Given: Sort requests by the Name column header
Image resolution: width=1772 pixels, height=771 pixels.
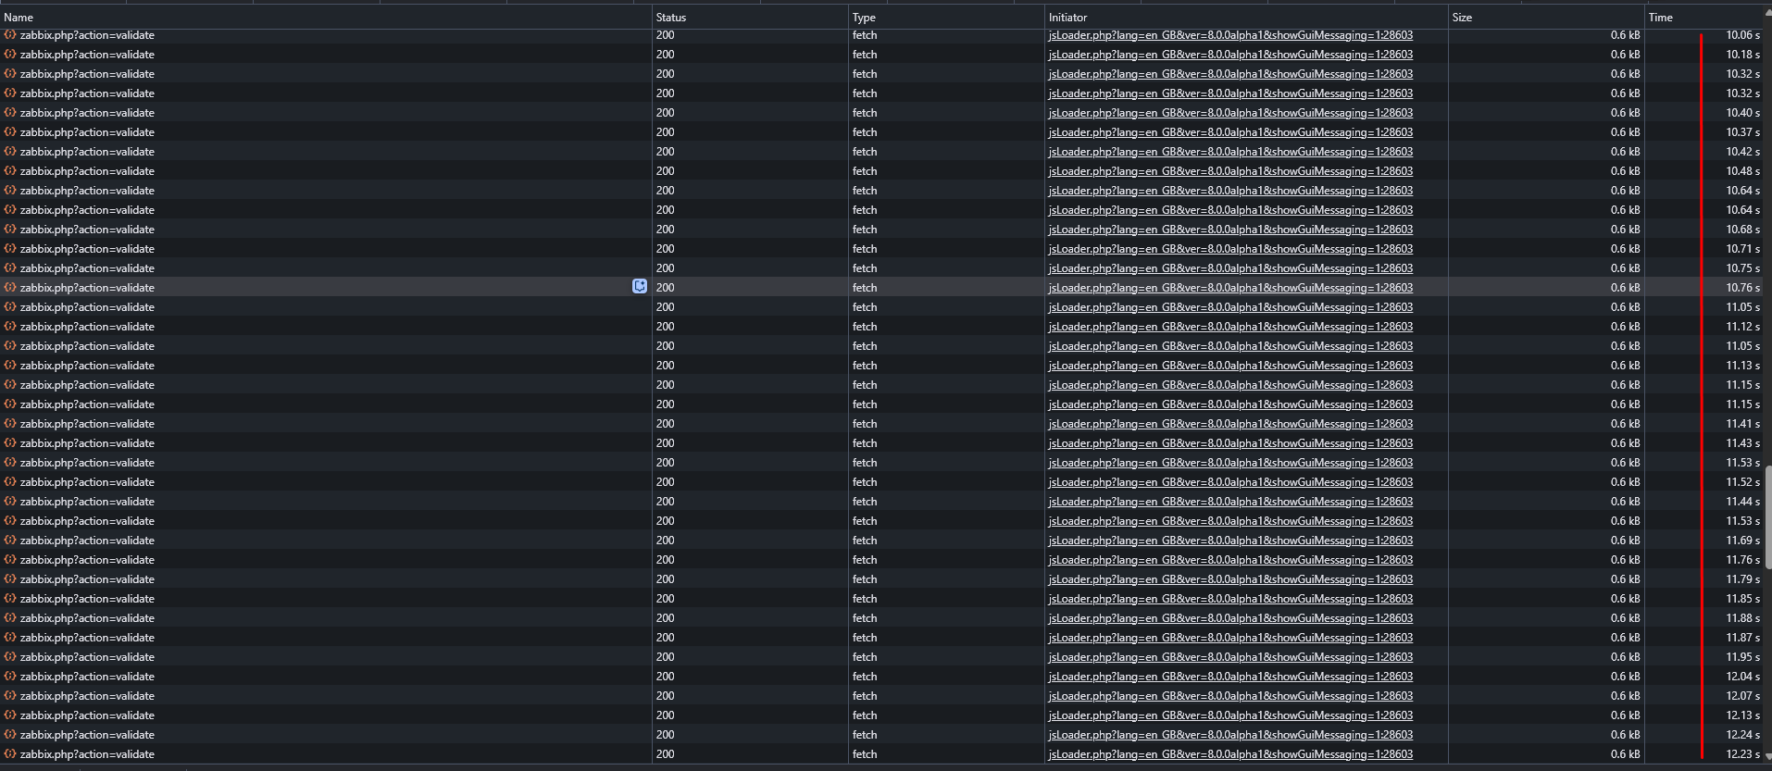Looking at the screenshot, I should pos(19,18).
